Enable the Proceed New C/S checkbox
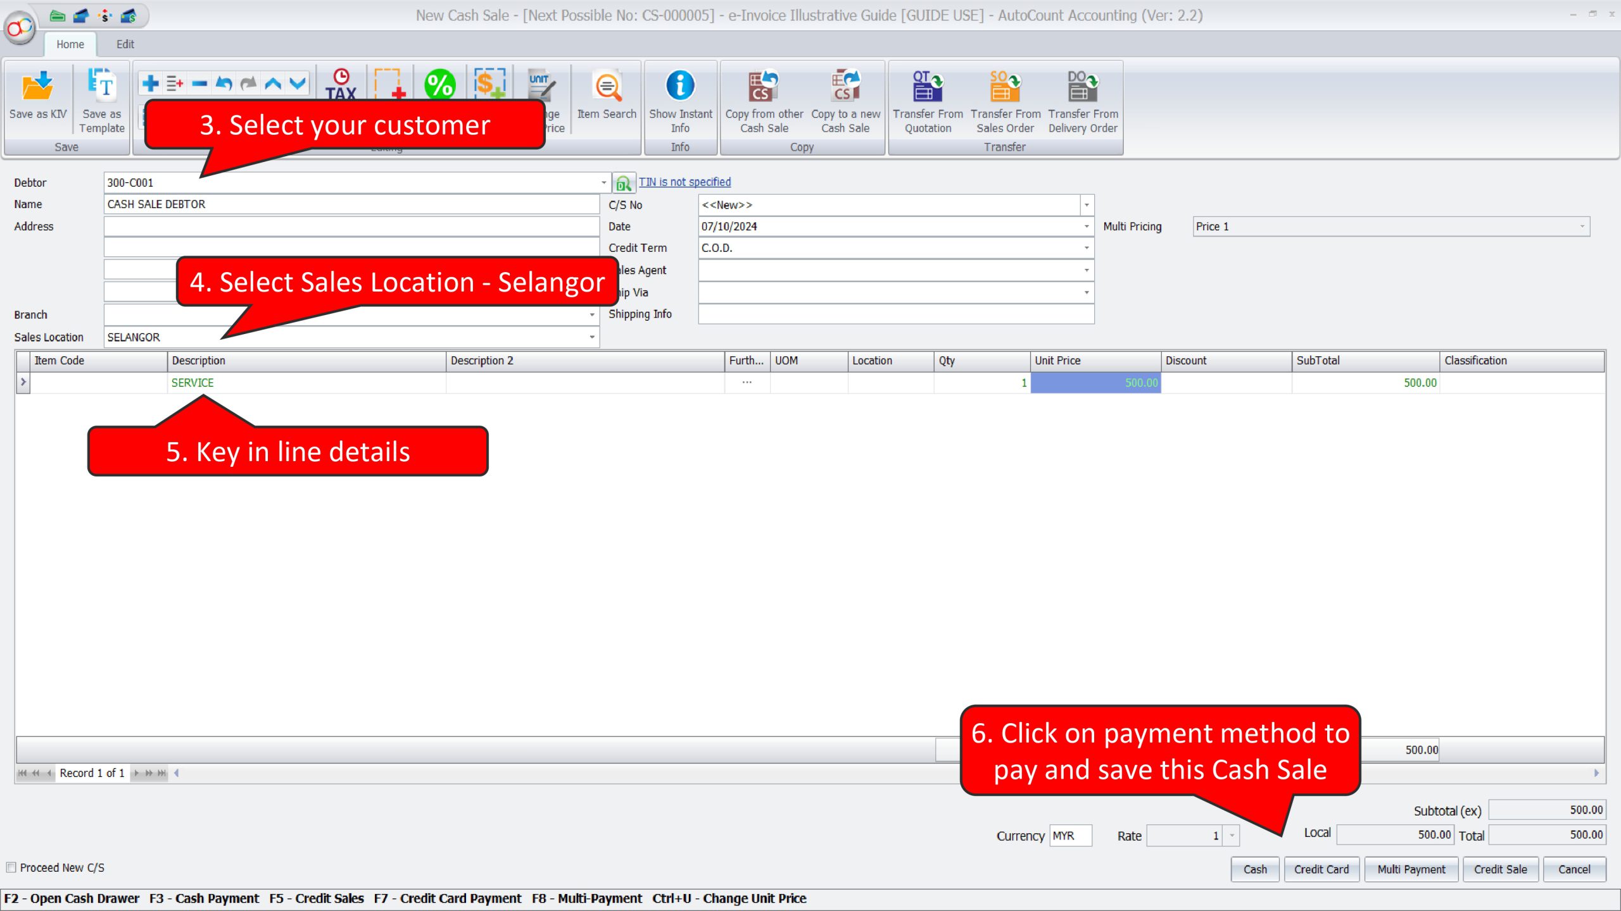This screenshot has height=911, width=1621. click(11, 867)
